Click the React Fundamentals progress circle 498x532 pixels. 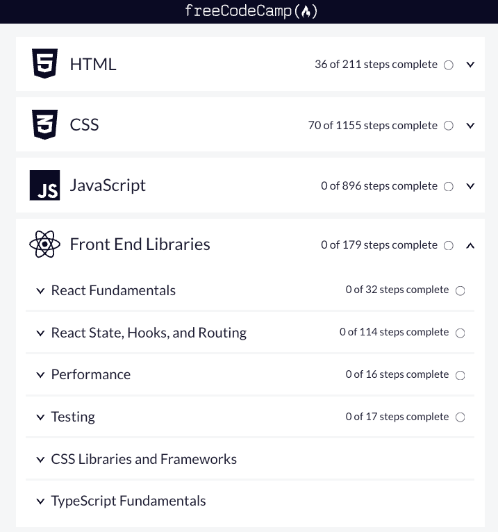pos(460,291)
